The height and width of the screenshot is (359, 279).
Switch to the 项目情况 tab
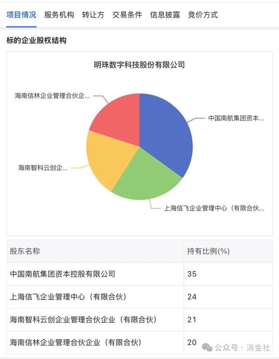[x=21, y=15]
